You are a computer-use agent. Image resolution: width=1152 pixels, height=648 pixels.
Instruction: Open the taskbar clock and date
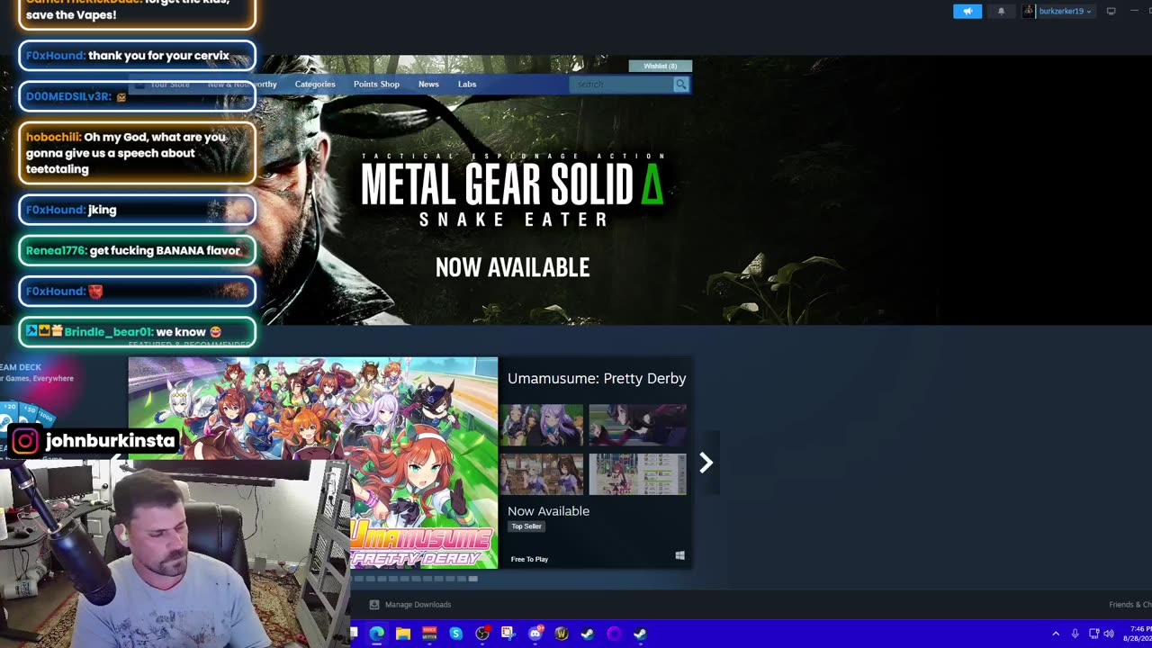[1138, 634]
